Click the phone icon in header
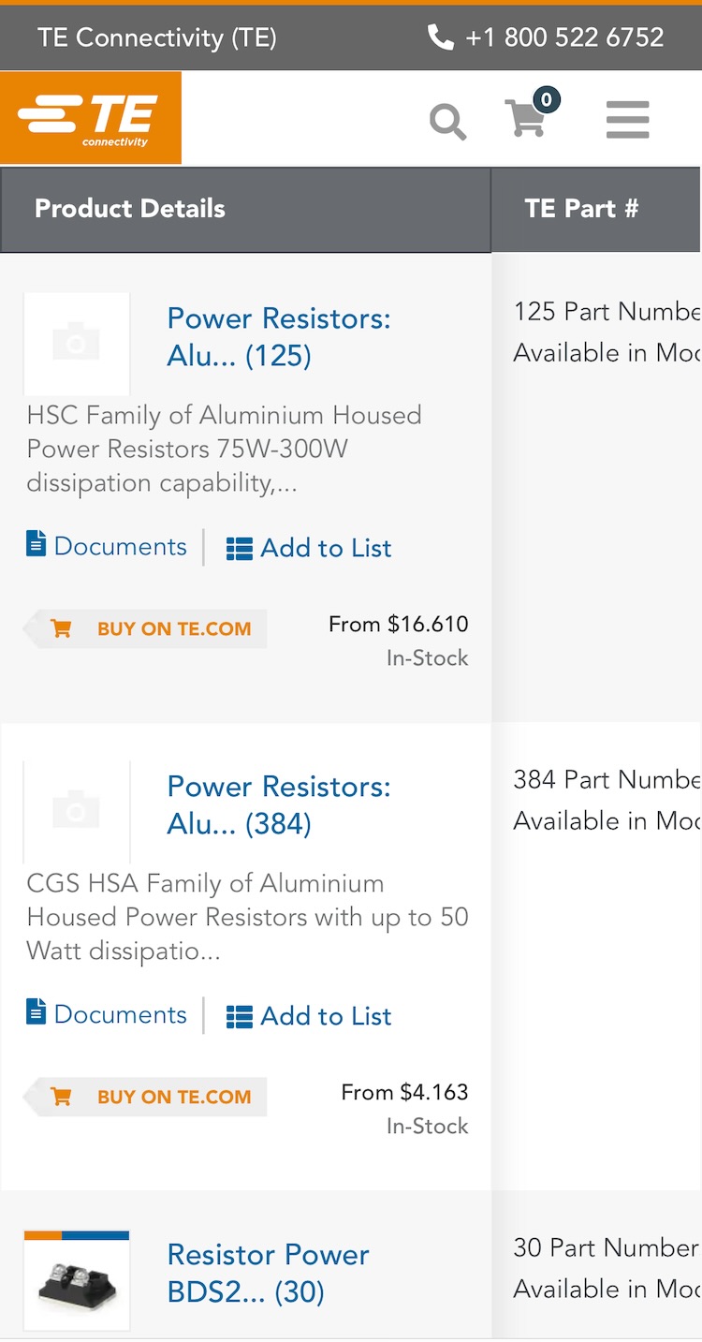This screenshot has width=702, height=1342. click(440, 37)
